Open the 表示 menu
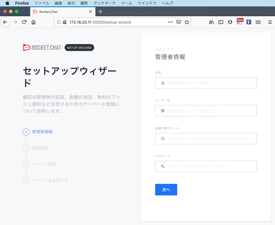275x225 pixels. (x=71, y=3)
